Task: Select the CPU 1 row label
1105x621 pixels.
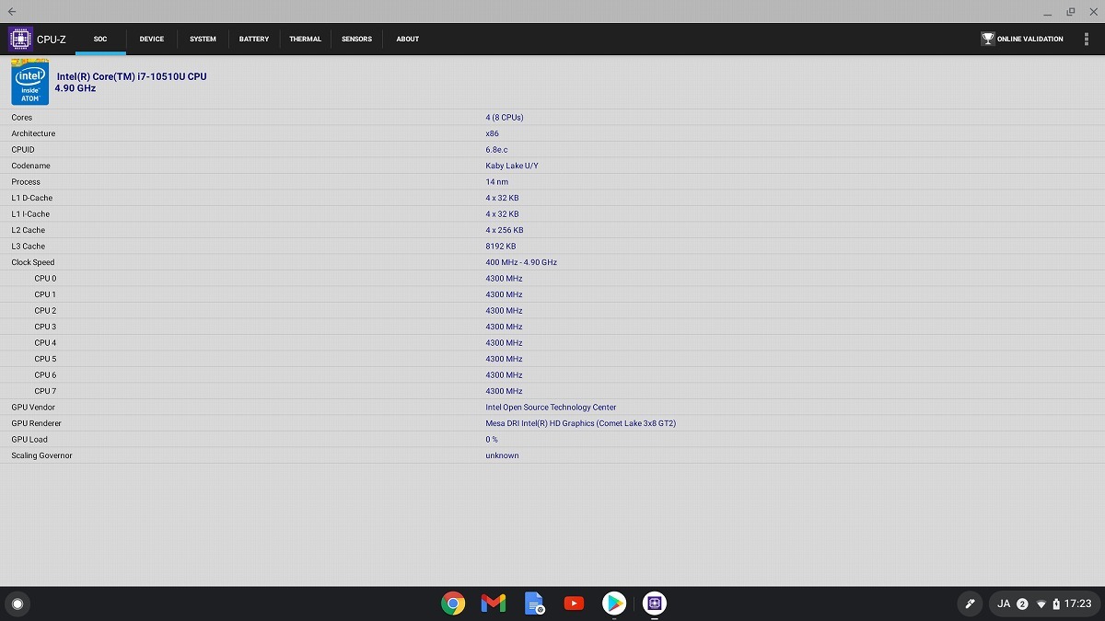Action: [x=45, y=294]
